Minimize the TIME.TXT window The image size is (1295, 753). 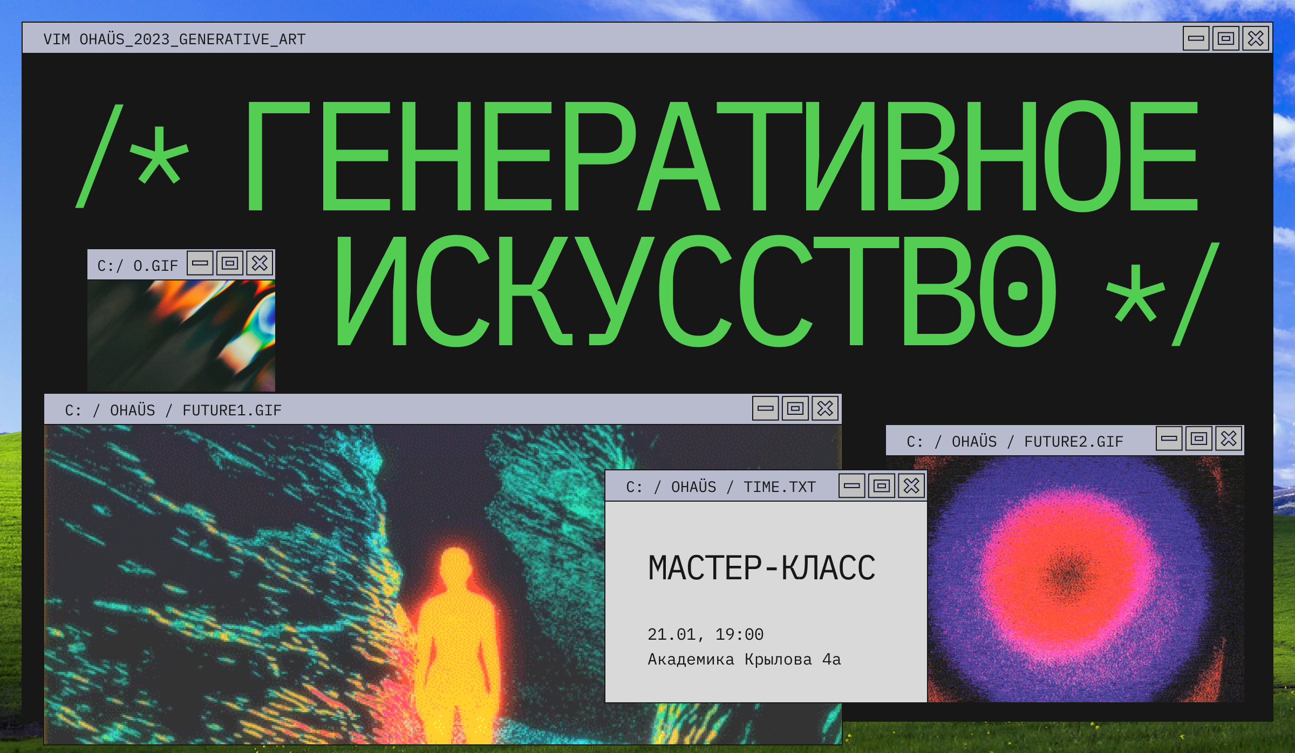pyautogui.click(x=851, y=485)
